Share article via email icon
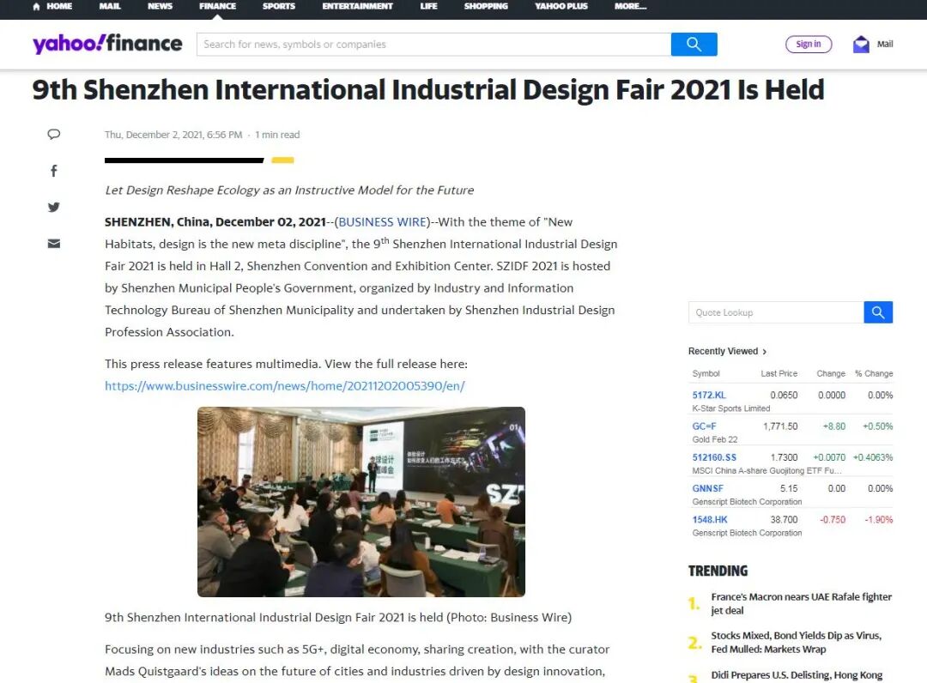This screenshot has height=683, width=927. tap(54, 244)
